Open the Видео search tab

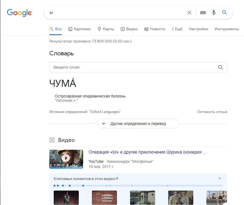click(129, 29)
